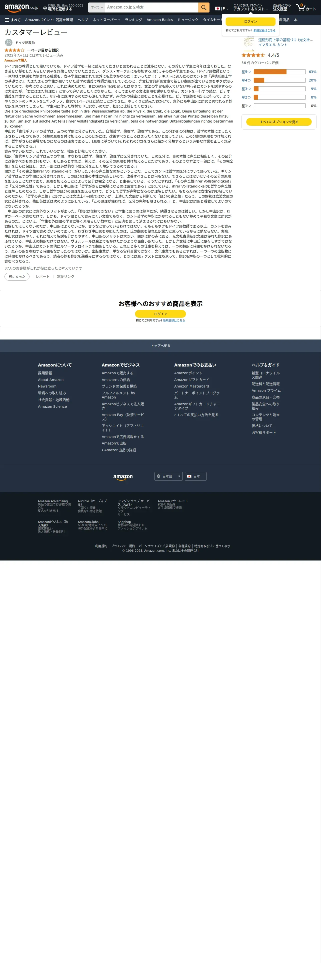Viewport: 321px width, 963px height.
Task: Open Amazon Science footer link
Action: pyautogui.click(x=52, y=407)
